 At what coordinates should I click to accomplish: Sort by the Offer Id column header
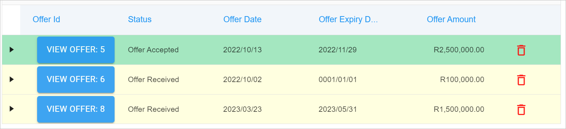pyautogui.click(x=46, y=19)
